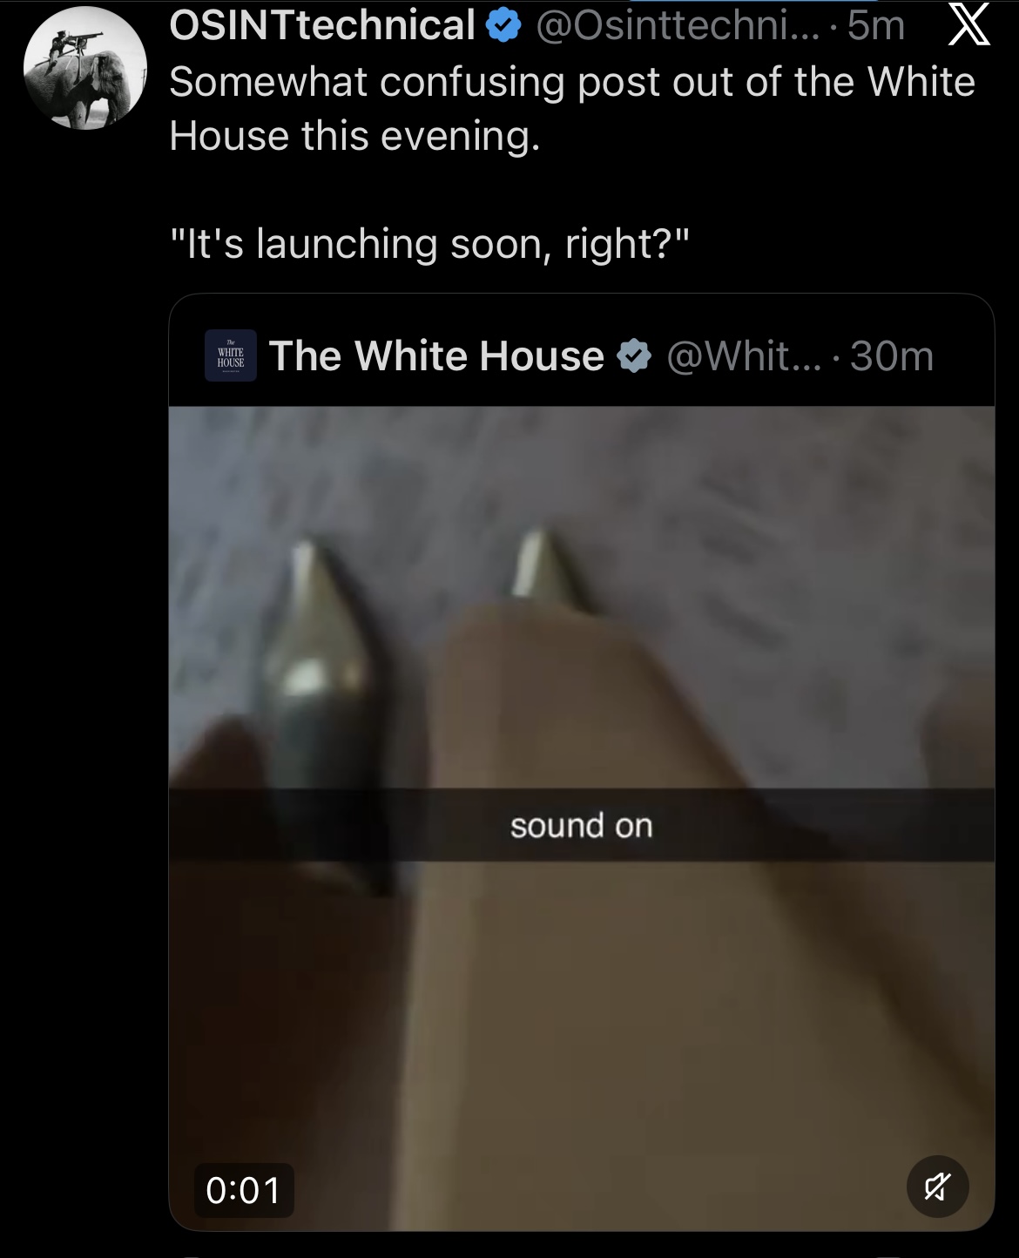Image resolution: width=1019 pixels, height=1258 pixels.
Task: Play the quoted White House video
Action: 582,818
